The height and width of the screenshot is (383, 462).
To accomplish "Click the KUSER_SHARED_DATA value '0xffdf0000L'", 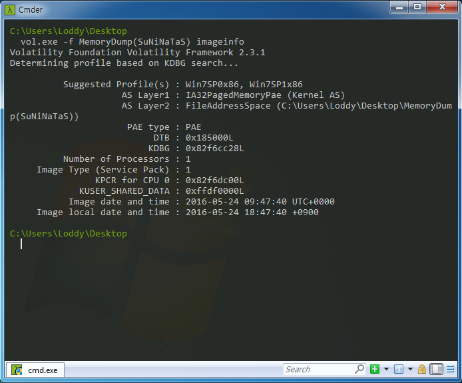I will pos(215,191).
